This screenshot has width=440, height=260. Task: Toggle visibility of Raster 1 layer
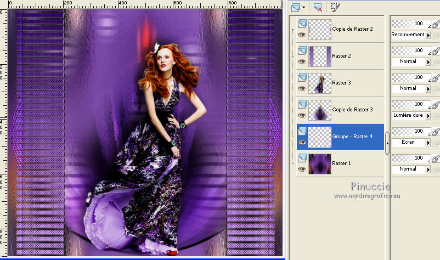[302, 169]
